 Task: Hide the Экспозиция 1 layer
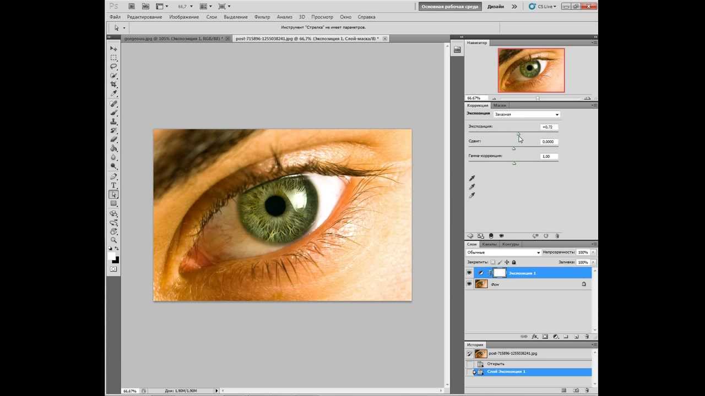pyautogui.click(x=469, y=273)
